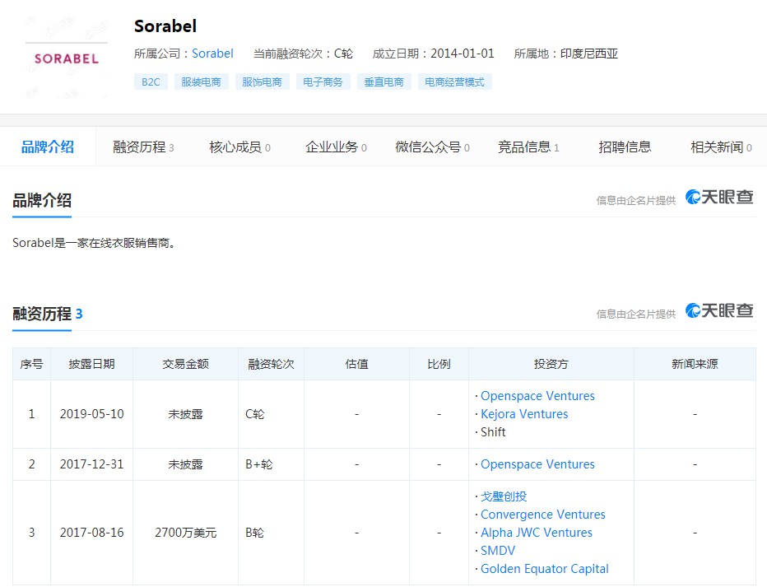Open the SMDV investor link

point(497,551)
